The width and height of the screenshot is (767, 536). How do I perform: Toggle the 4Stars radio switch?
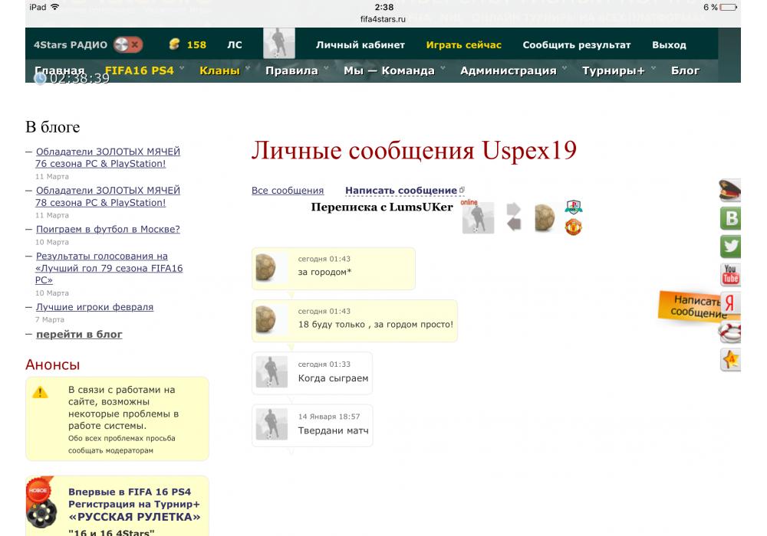coord(128,45)
